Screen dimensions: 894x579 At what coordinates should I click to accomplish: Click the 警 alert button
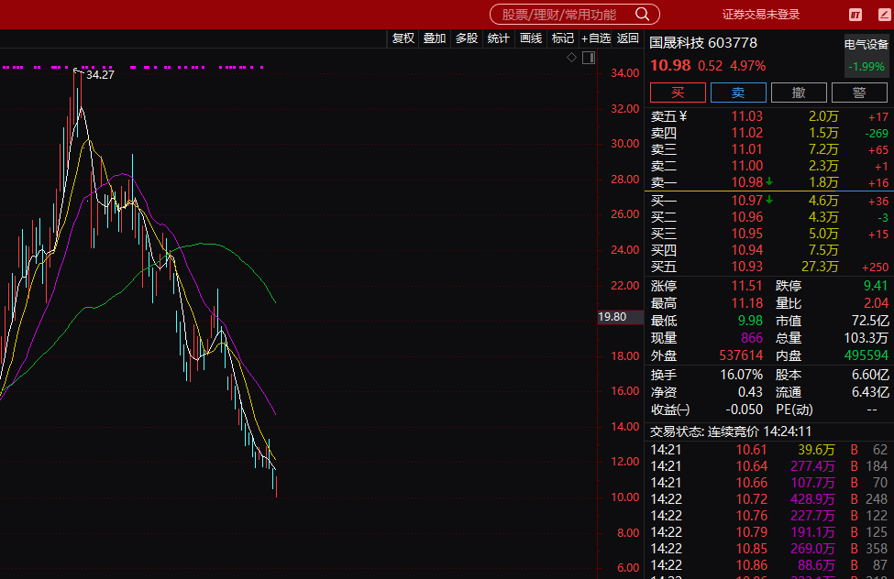coord(859,93)
